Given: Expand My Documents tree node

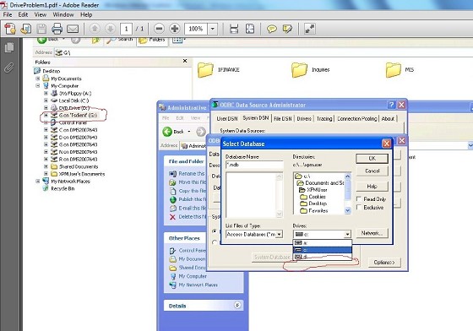Looking at the screenshot, I should (38, 79).
